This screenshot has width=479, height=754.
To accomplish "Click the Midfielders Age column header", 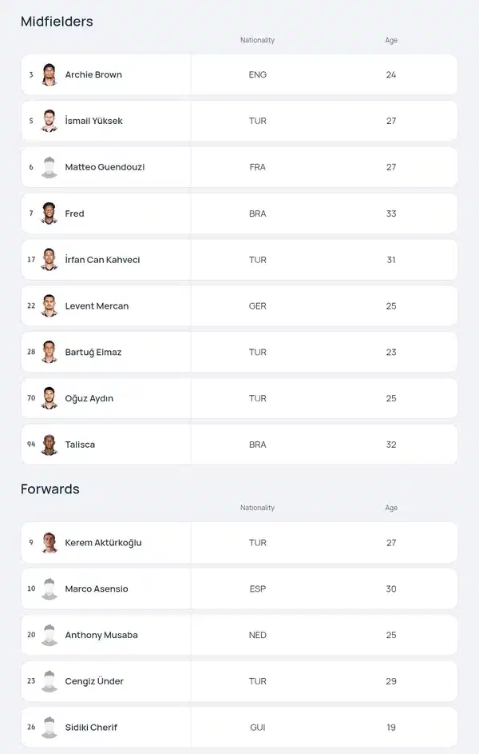I will click(x=391, y=41).
